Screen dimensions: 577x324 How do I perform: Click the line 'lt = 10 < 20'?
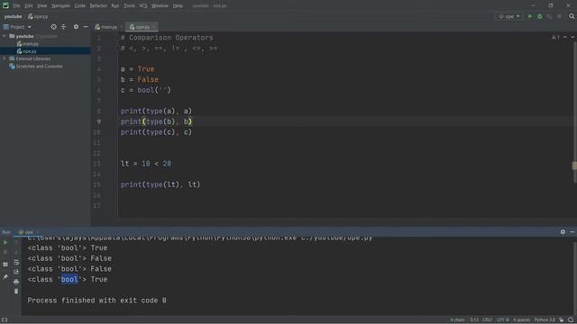(x=146, y=164)
